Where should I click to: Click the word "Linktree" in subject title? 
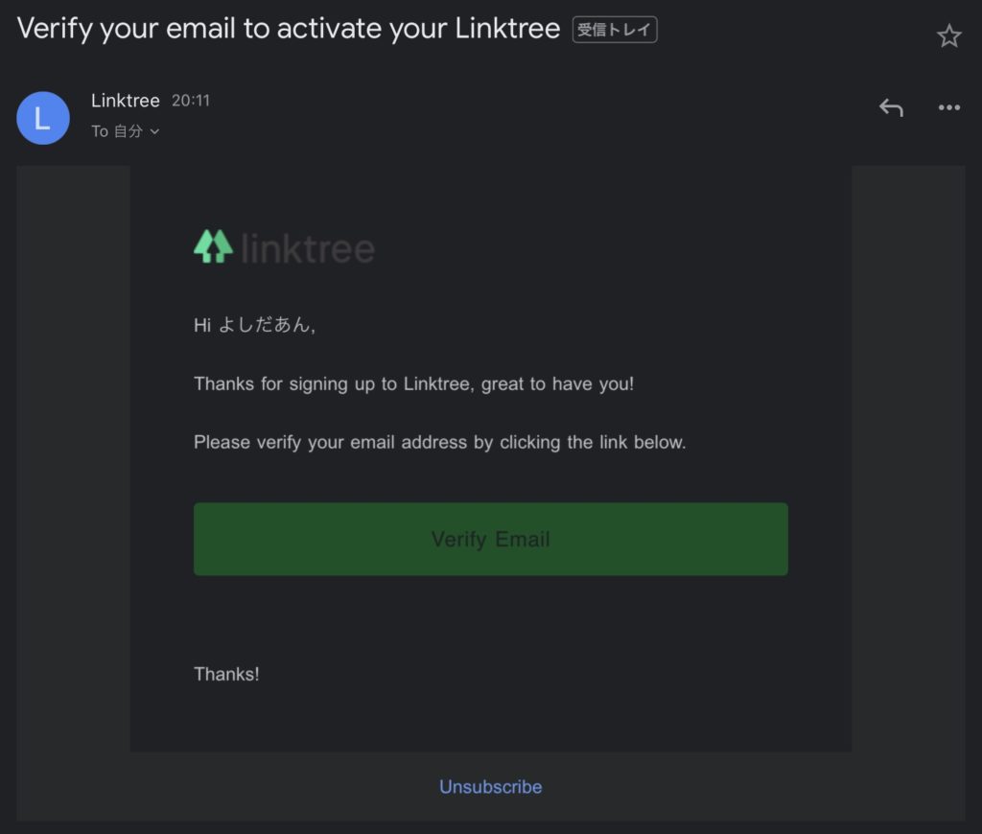tap(507, 28)
